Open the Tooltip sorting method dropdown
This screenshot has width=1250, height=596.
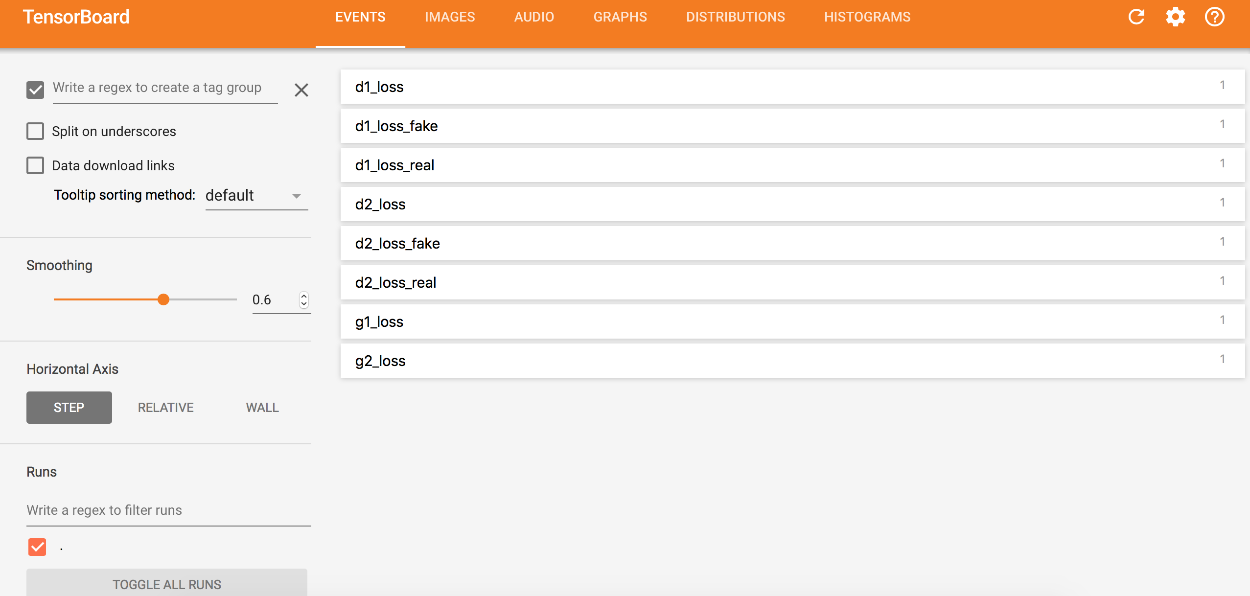(x=256, y=196)
